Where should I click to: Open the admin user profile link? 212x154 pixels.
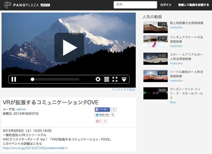(x=21, y=109)
